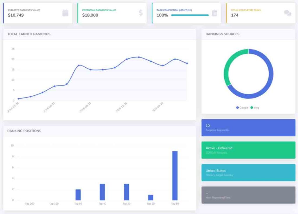Click the dollar sign icon on Potential Rankings card
Viewport: 298px width, 214px height.
click(x=141, y=13)
